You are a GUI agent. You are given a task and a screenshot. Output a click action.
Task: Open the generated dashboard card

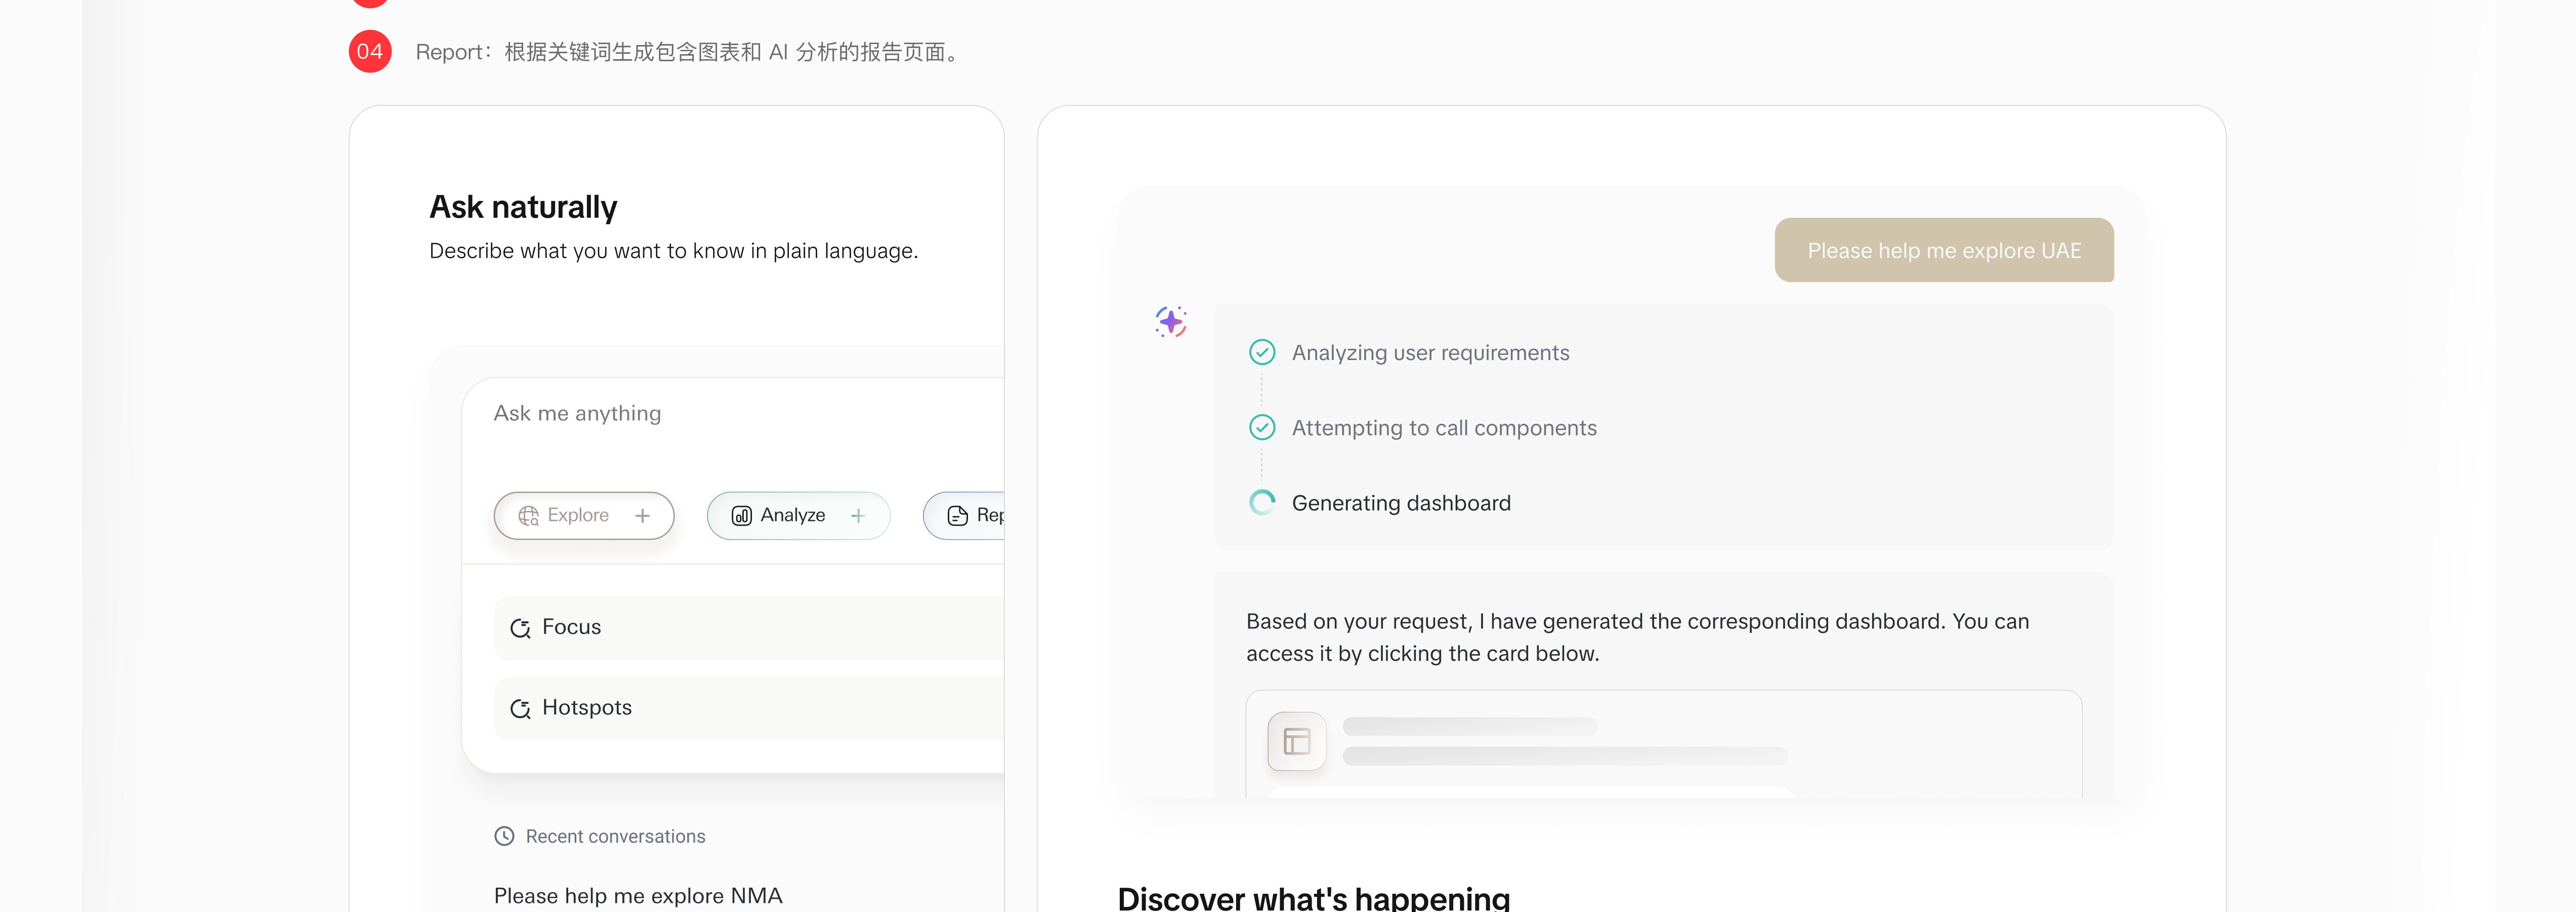click(x=1664, y=743)
